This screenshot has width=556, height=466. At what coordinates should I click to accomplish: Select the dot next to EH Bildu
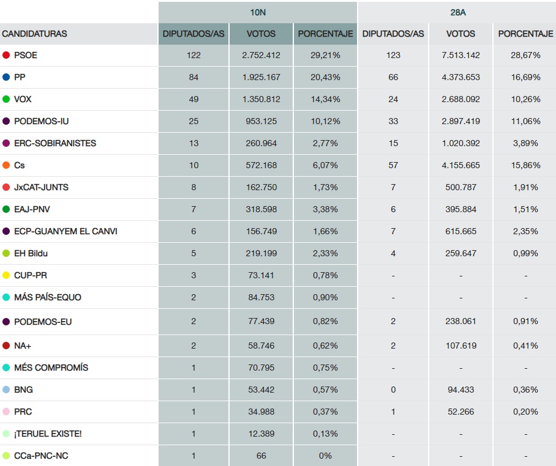(x=6, y=254)
